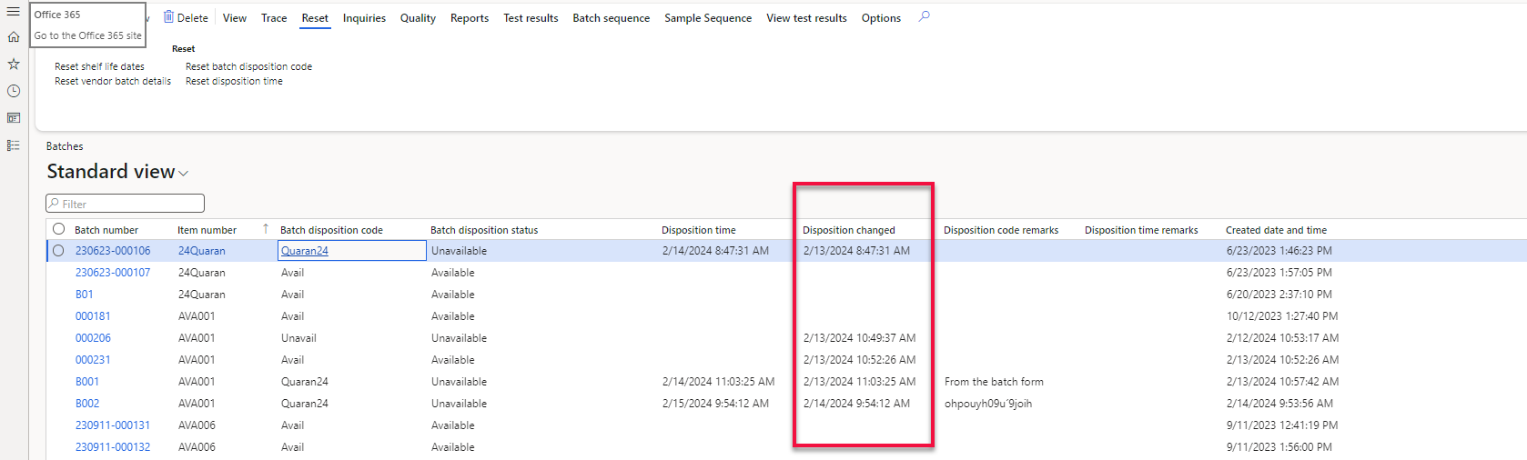Open the hamburger navigation menu

coord(13,12)
